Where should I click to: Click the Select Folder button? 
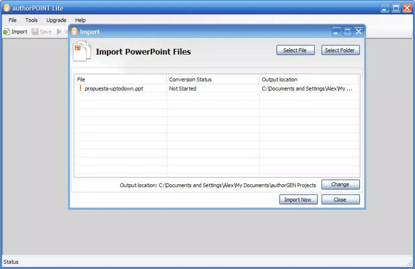pos(341,50)
